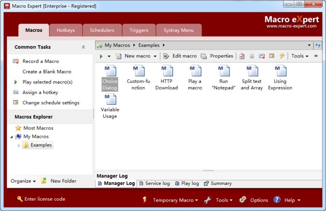
Task: Switch to the Service log tab
Action: coord(155,184)
